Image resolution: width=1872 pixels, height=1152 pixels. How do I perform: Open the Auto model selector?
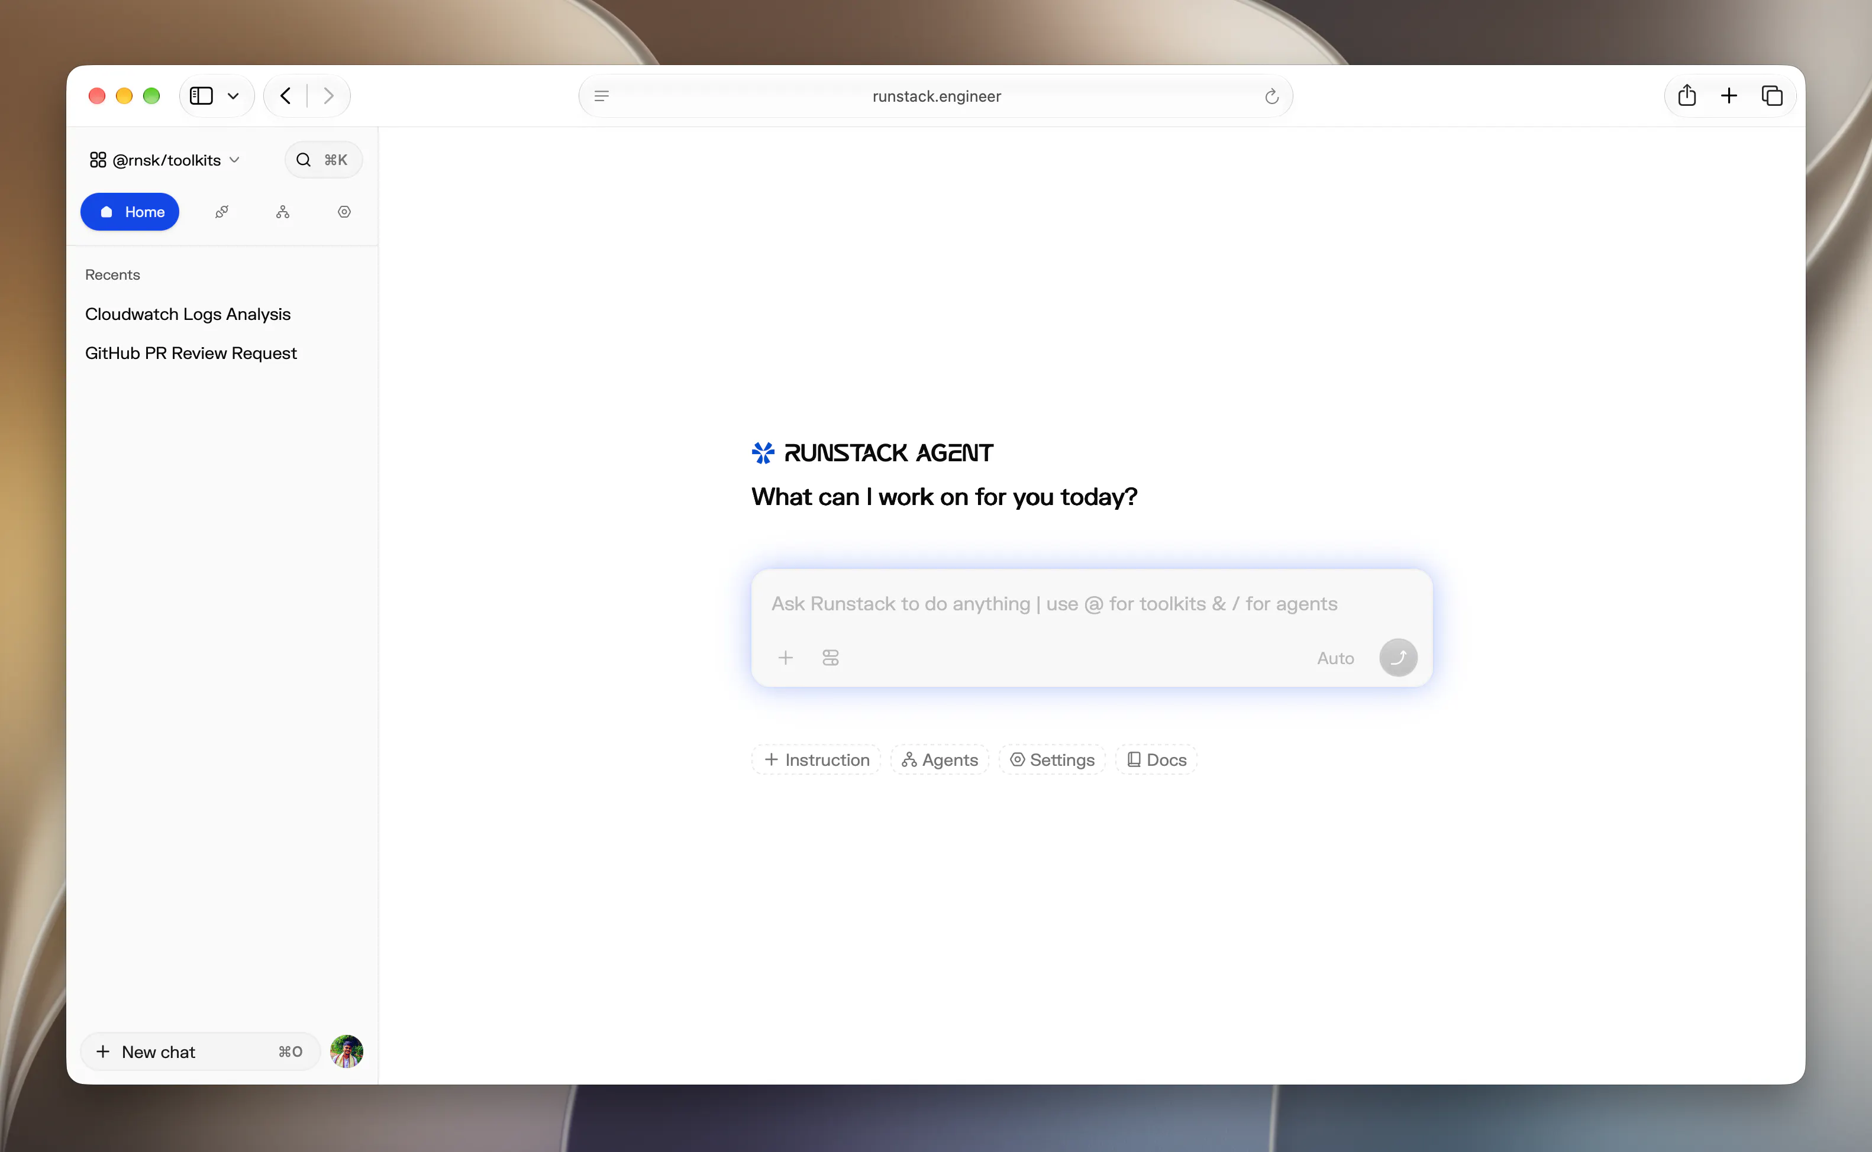pyautogui.click(x=1335, y=658)
